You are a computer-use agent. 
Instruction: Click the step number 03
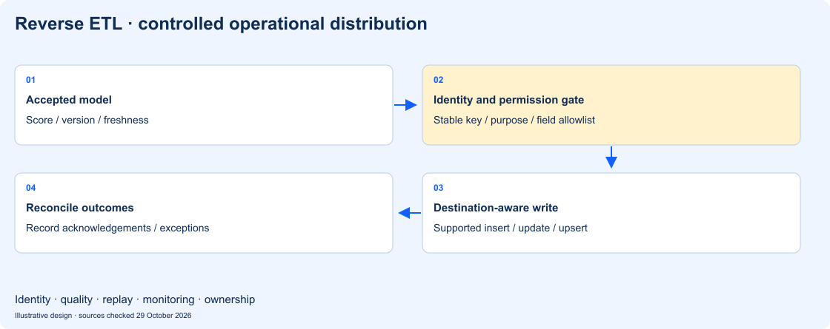click(x=438, y=188)
